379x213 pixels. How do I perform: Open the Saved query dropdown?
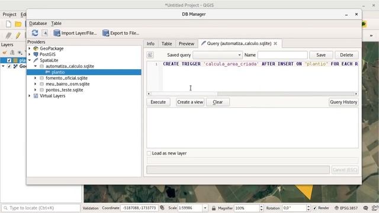[217, 55]
